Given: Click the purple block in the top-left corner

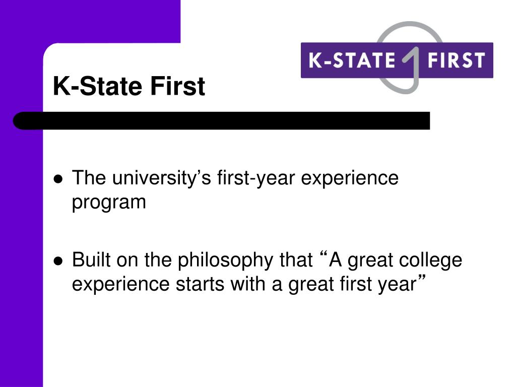Looking at the screenshot, I should point(90,21).
